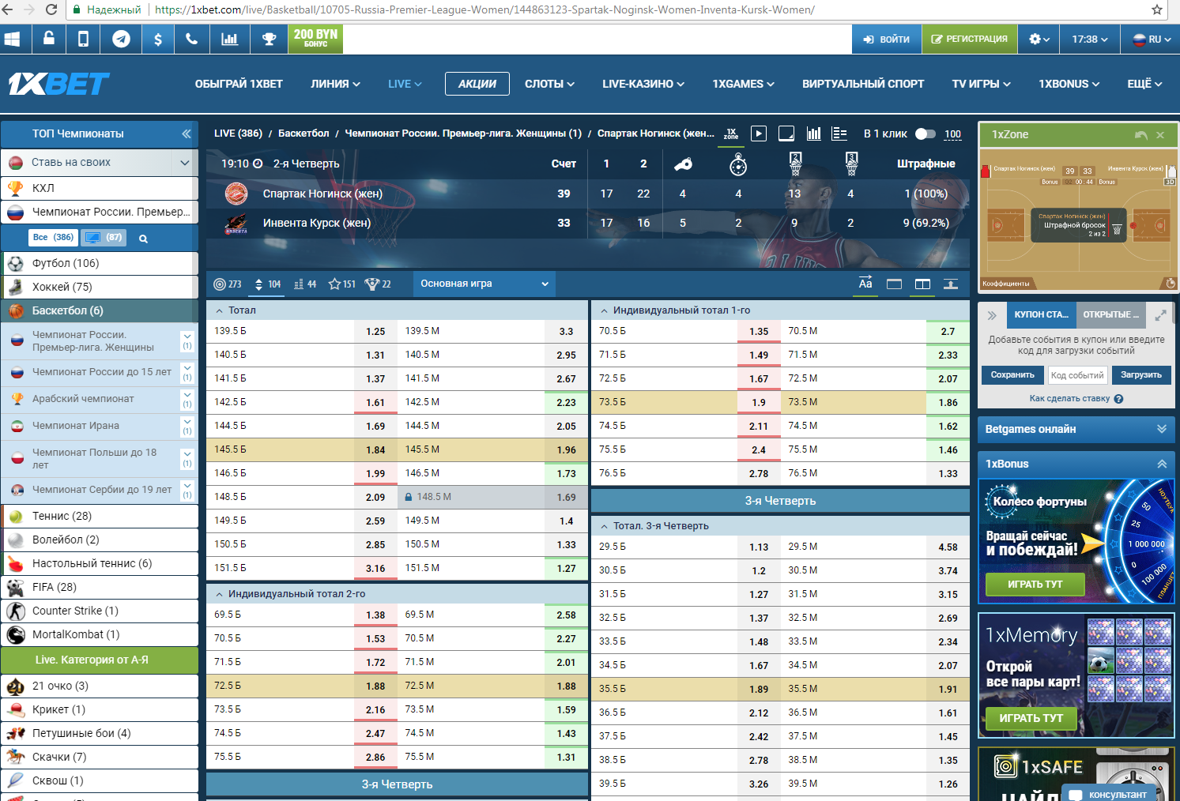
Task: Click the collapse-all markets icon
Action: (951, 284)
